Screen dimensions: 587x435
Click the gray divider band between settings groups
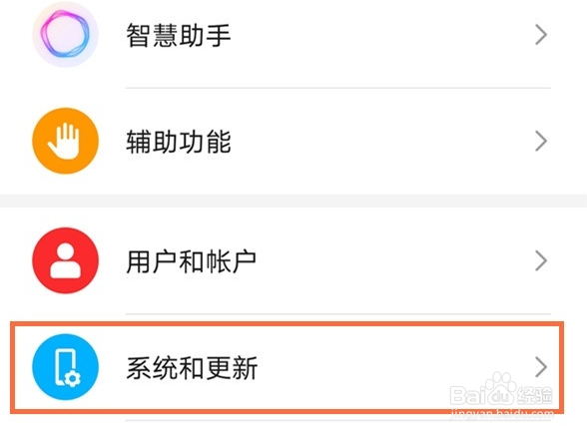[293, 201]
